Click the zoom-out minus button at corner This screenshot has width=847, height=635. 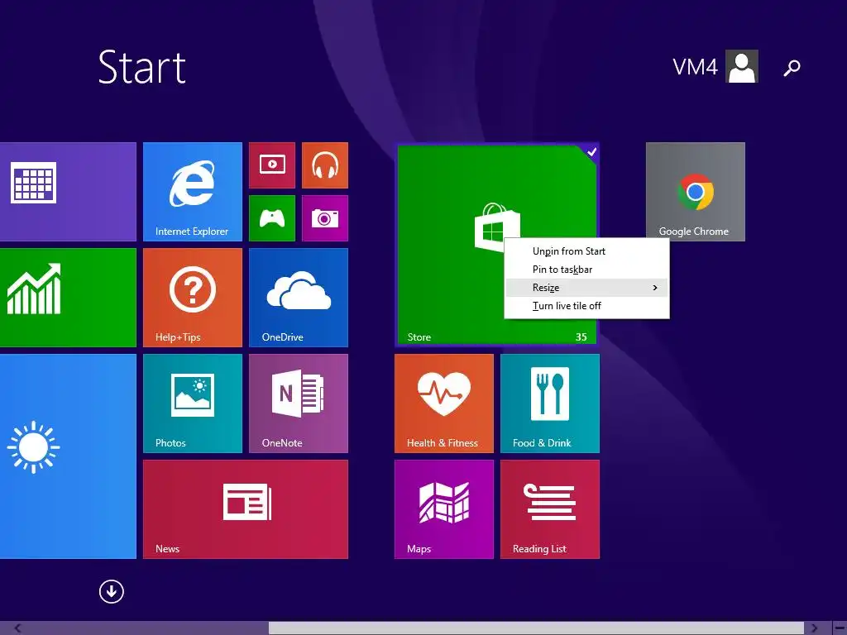pos(840,628)
